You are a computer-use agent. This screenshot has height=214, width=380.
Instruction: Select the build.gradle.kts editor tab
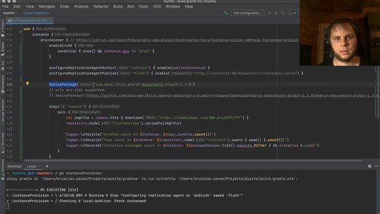[29, 21]
